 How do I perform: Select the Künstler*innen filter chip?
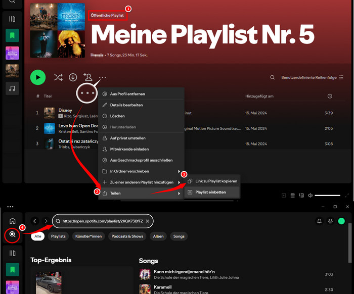[88, 236]
